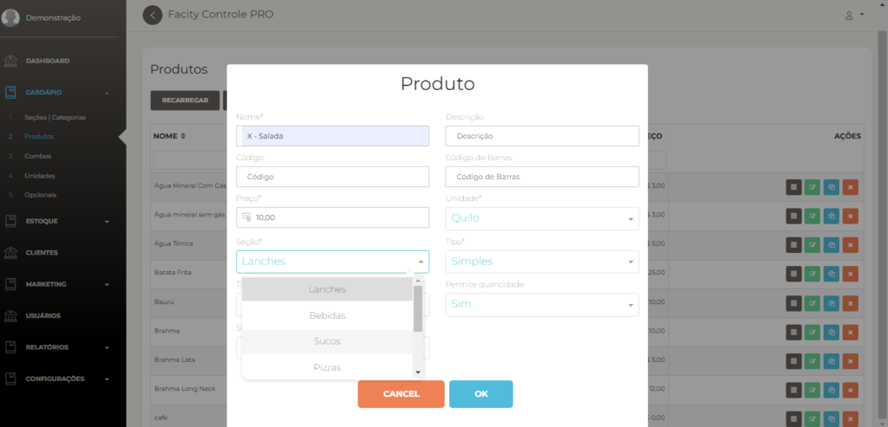Screen dimensions: 888x427
Task: Click the RECARREGAR button
Action: (185, 100)
